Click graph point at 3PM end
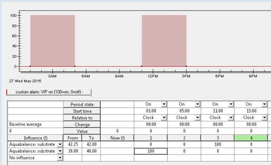Screen dimensions: 271x165 186,66
